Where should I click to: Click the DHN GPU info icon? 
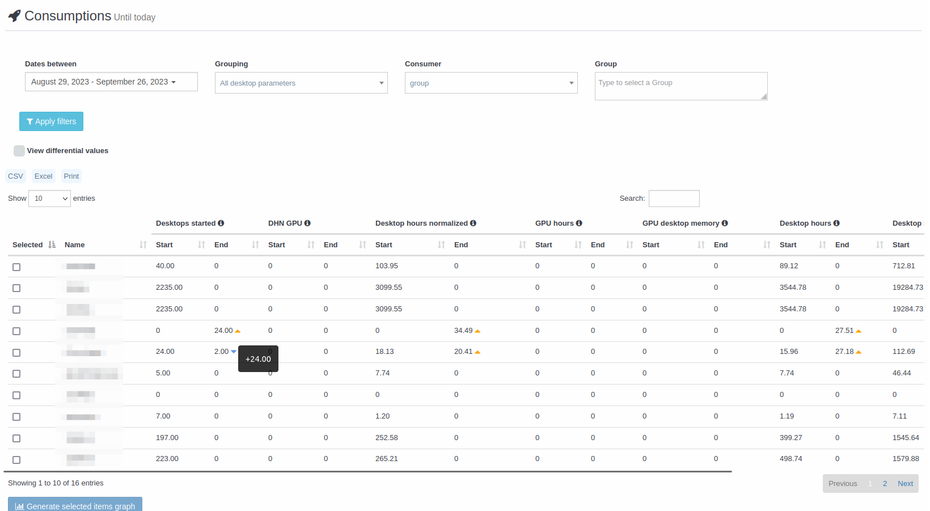[x=307, y=223]
